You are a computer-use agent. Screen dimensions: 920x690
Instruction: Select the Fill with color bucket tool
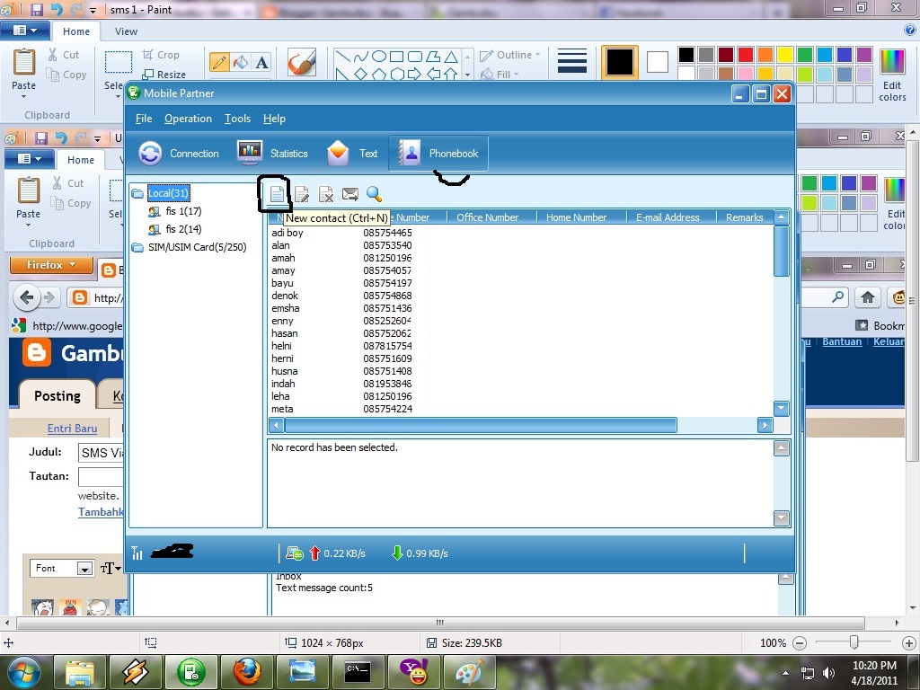tap(241, 62)
